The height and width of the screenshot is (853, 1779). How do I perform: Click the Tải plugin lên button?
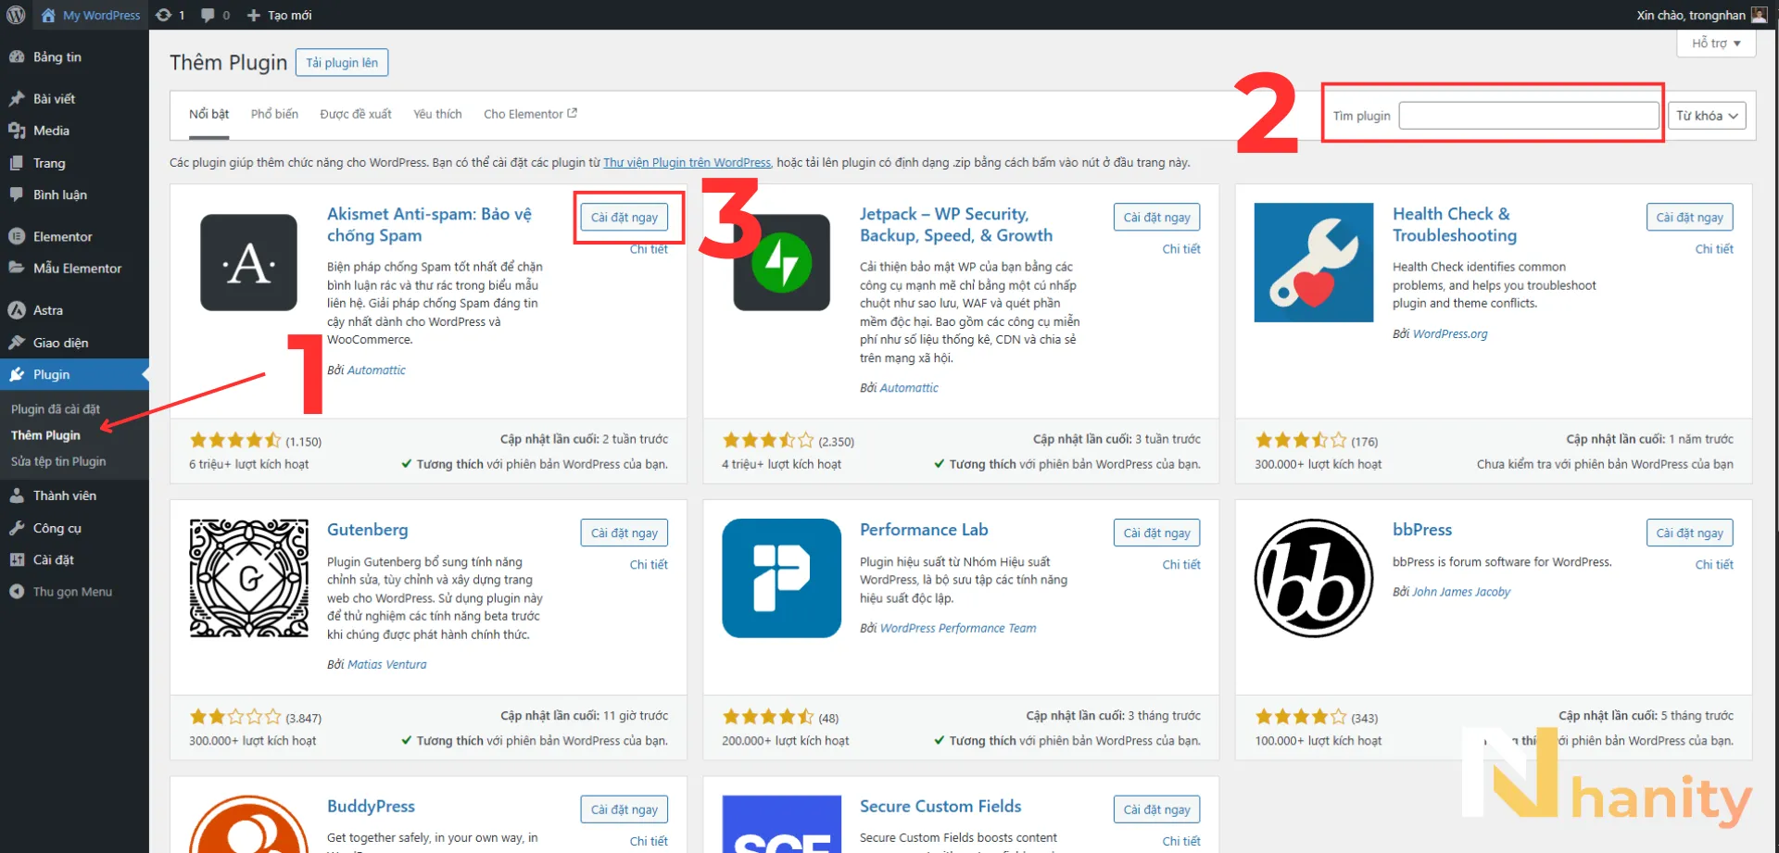(342, 63)
